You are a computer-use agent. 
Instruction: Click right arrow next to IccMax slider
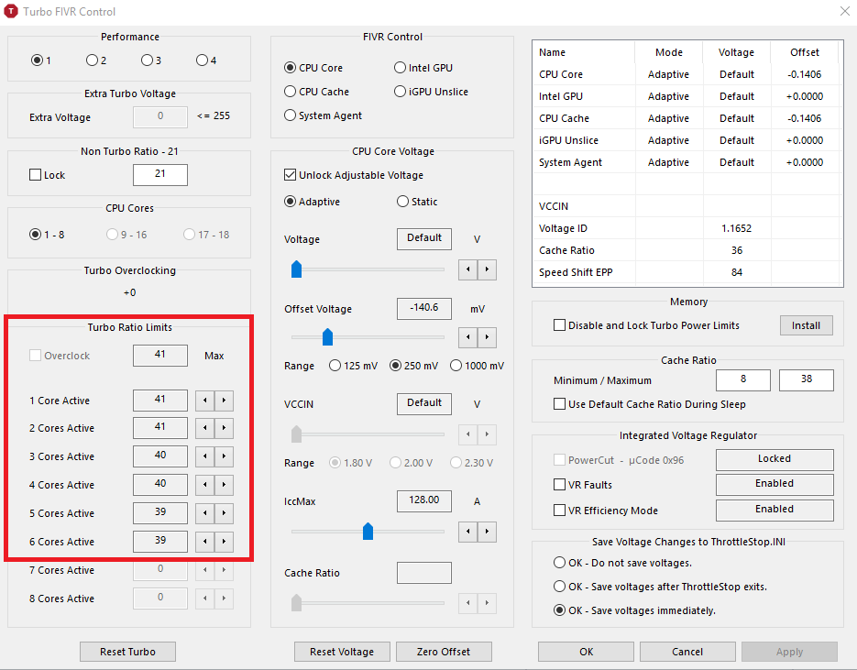pyautogui.click(x=487, y=532)
